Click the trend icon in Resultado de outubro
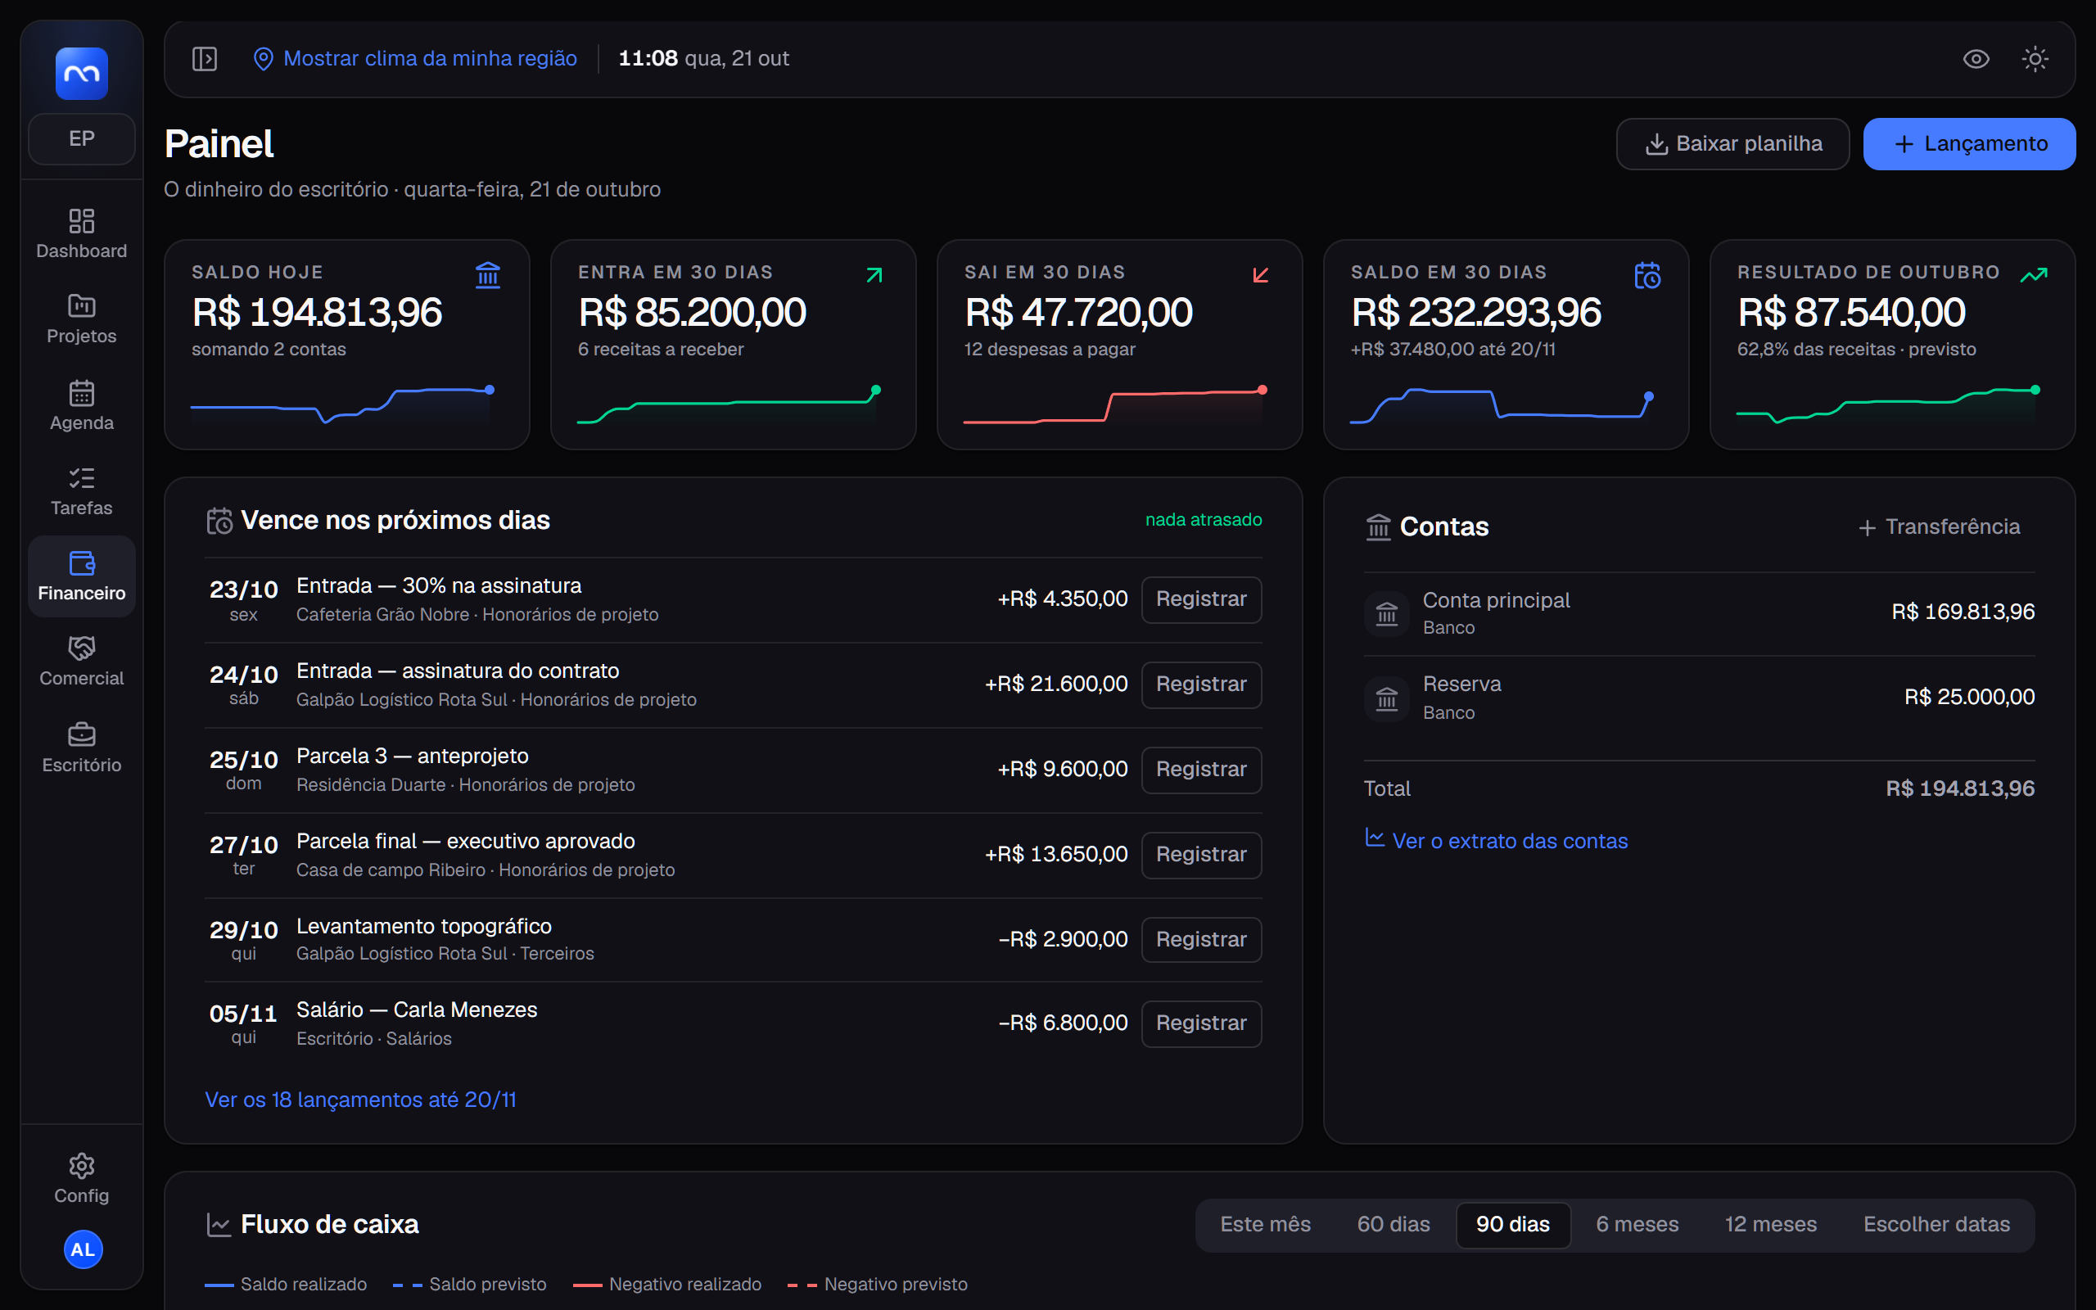Screen dimensions: 2096x1310 click(2034, 274)
